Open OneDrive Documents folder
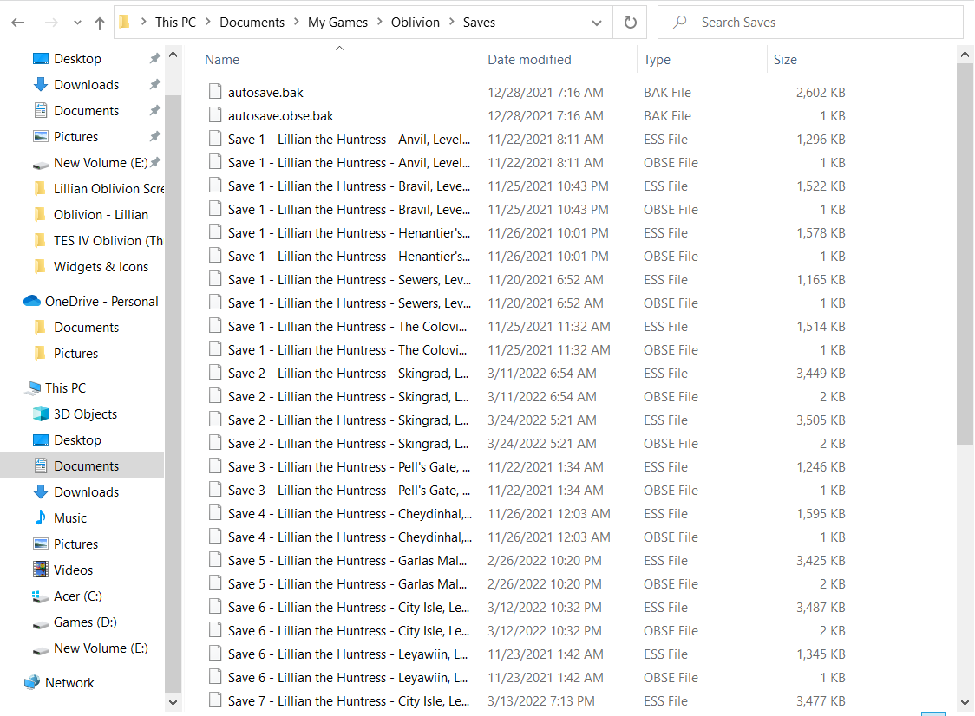 coord(86,328)
